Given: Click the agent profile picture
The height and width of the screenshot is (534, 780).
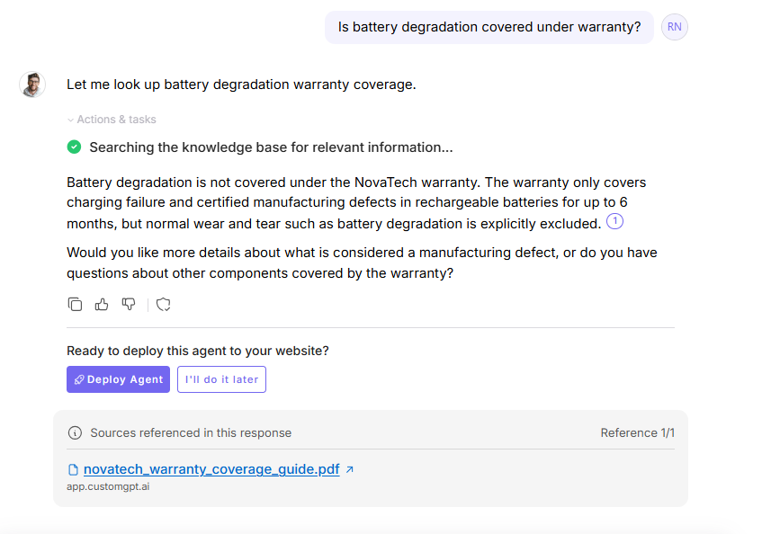Looking at the screenshot, I should pyautogui.click(x=32, y=84).
